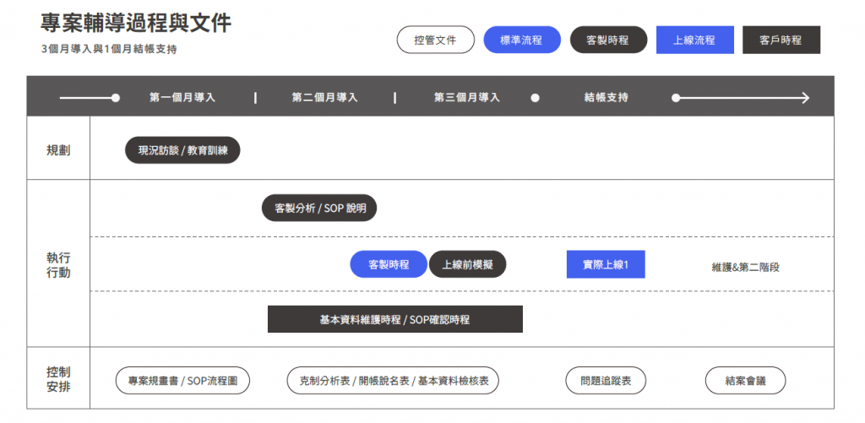Click the timeline dot before 第一個月導入
Image resolution: width=865 pixels, height=423 pixels.
[115, 98]
